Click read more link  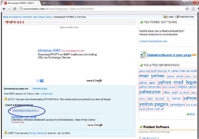point(47,94)
